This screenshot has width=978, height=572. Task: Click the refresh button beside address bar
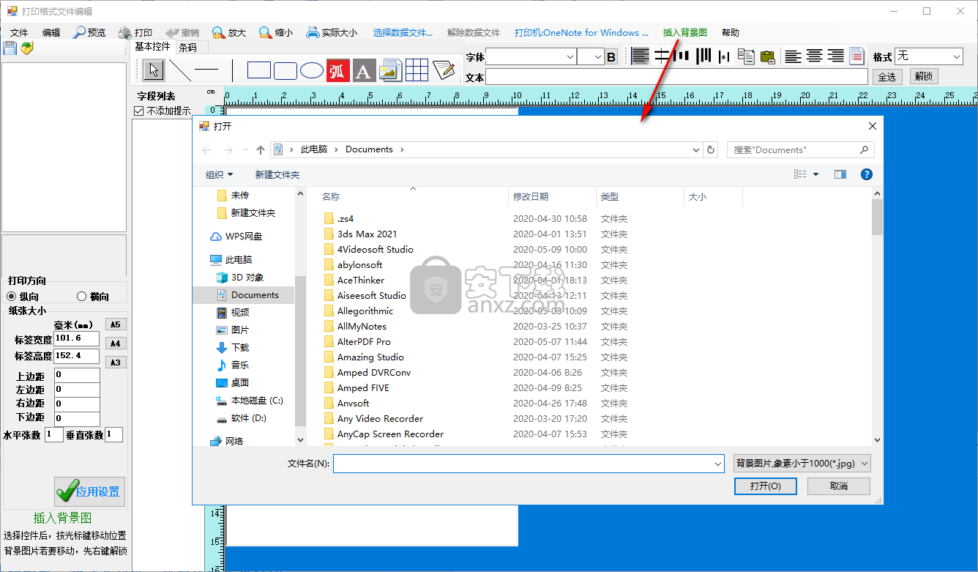[710, 149]
